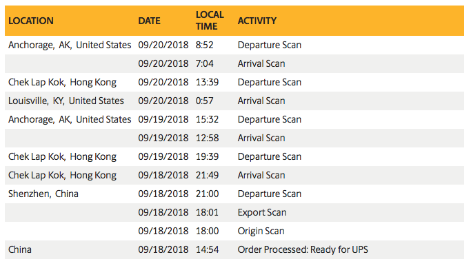Screen dimensions: 471x268
Task: Click the ACTIVITY column header
Action: tap(257, 21)
